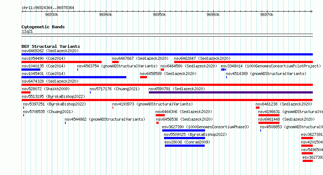
Task: Open nsv1045401 (Coe2014) label
Action: click(x=44, y=74)
